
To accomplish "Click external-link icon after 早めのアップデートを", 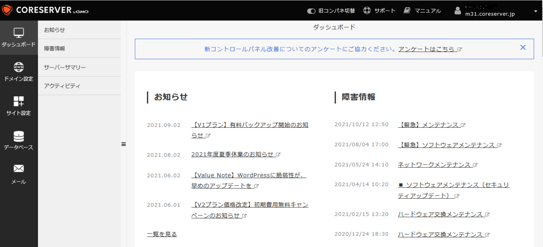I will coord(256,186).
